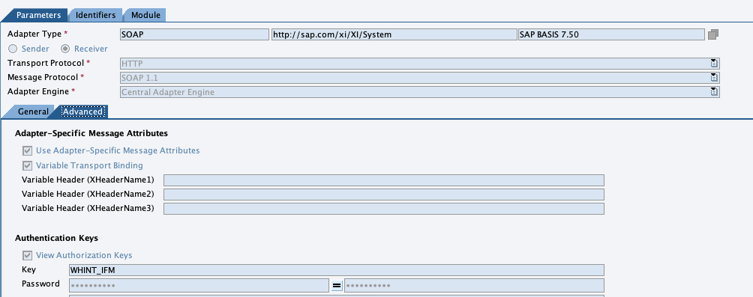Click the SOAP adapter type field

point(194,34)
